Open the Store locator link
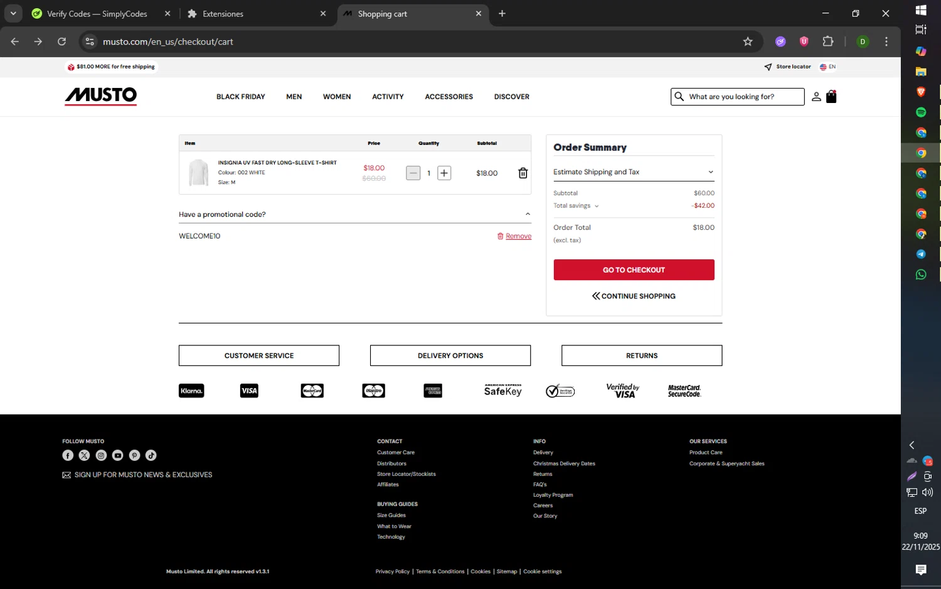 pos(787,67)
